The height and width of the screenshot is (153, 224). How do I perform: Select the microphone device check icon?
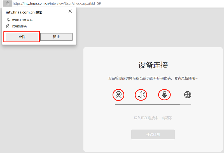click(164, 95)
